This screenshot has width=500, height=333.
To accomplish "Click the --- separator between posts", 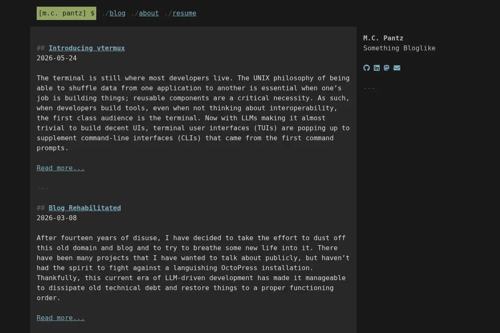I will pos(42,188).
